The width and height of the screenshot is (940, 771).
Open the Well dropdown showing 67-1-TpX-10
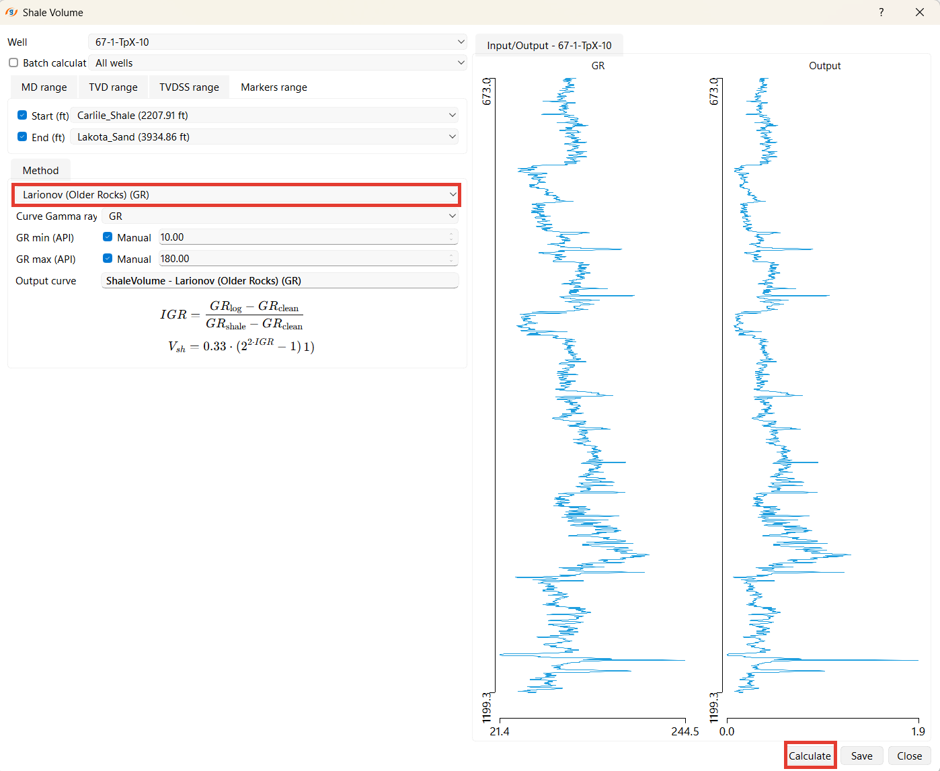[x=277, y=42]
